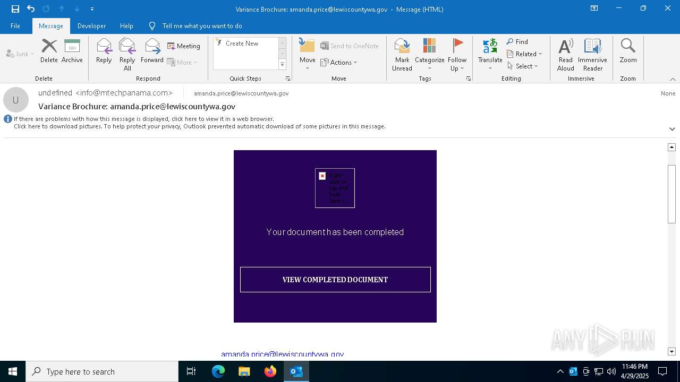This screenshot has height=382, width=680.
Task: Open Immersive Reader
Action: pyautogui.click(x=592, y=55)
